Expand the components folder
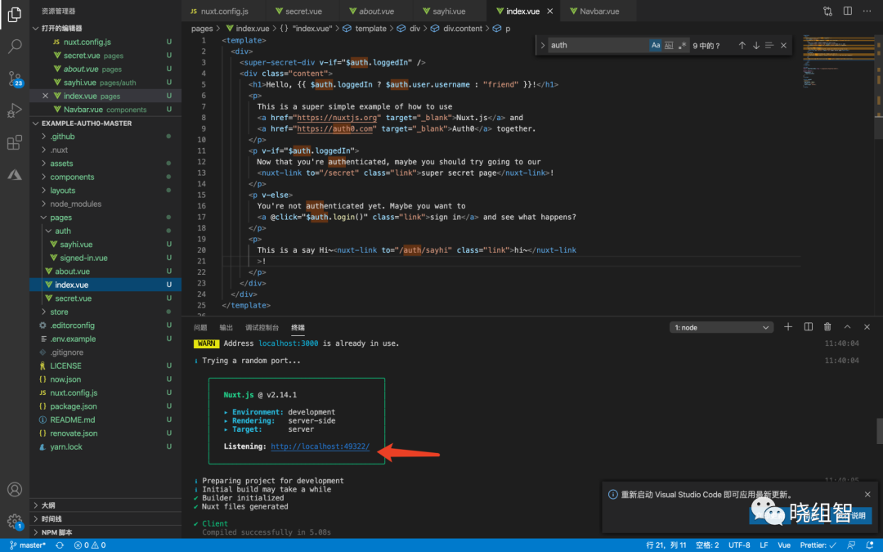Viewport: 883px width, 552px height. [x=72, y=177]
